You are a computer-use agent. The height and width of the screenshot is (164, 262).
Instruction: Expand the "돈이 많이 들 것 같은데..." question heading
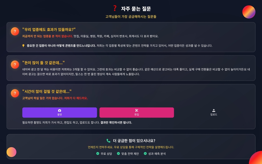pyautogui.click(x=43, y=63)
